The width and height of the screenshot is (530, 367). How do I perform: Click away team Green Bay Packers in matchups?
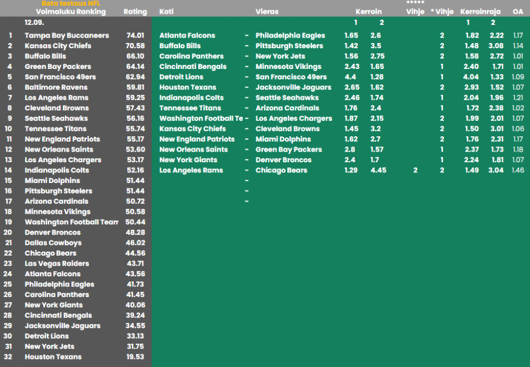tap(289, 150)
